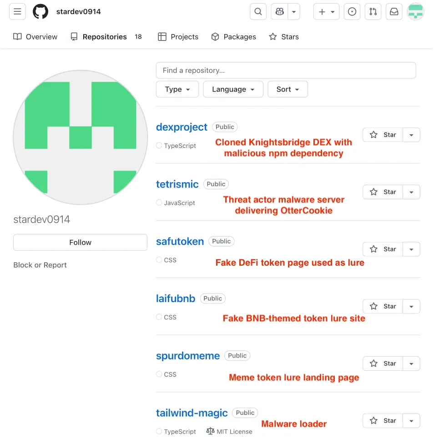
Task: Open the Projects tab
Action: 178,37
